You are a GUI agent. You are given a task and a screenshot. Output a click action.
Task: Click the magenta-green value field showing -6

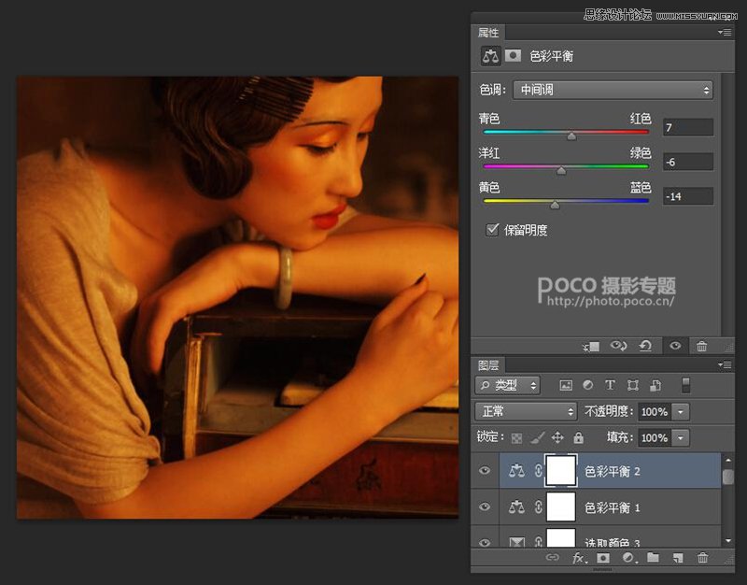click(688, 162)
